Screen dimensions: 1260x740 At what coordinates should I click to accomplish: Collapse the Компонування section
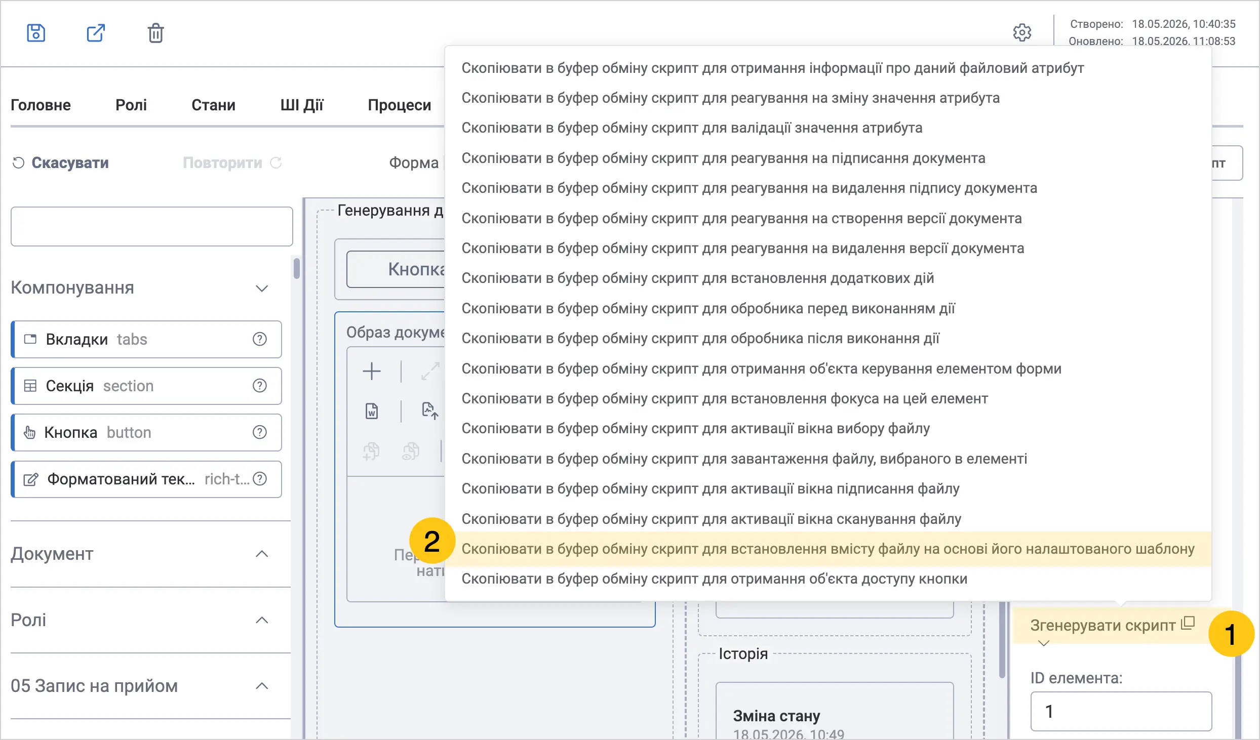tap(262, 288)
